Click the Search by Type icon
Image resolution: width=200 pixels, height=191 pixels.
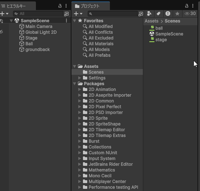point(149,14)
